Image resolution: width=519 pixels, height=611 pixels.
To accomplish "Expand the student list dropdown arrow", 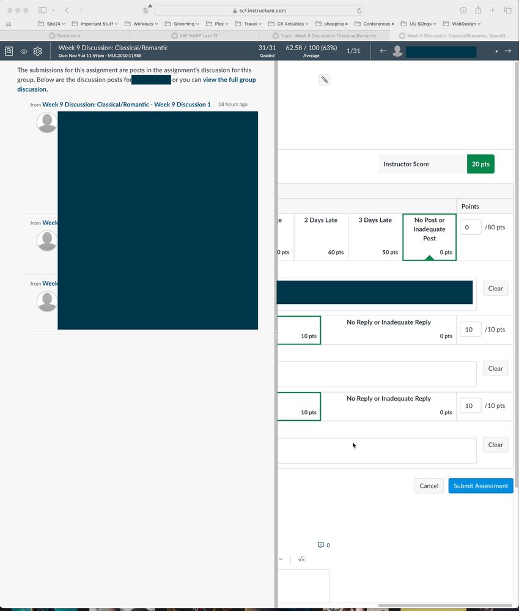I will [x=496, y=51].
